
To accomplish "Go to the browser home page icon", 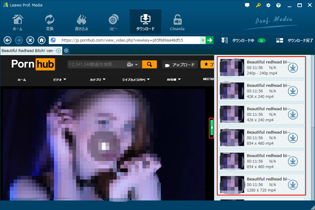I will (x=41, y=40).
